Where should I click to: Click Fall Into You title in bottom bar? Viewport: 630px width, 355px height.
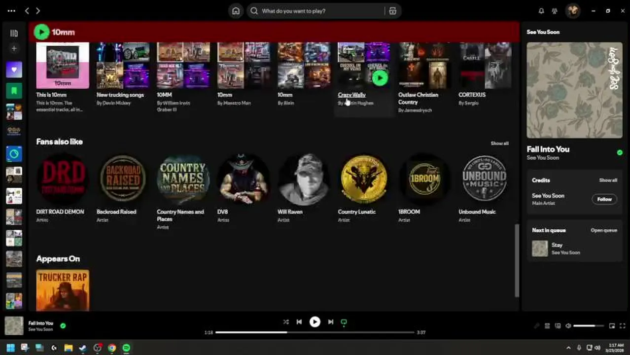click(x=40, y=323)
